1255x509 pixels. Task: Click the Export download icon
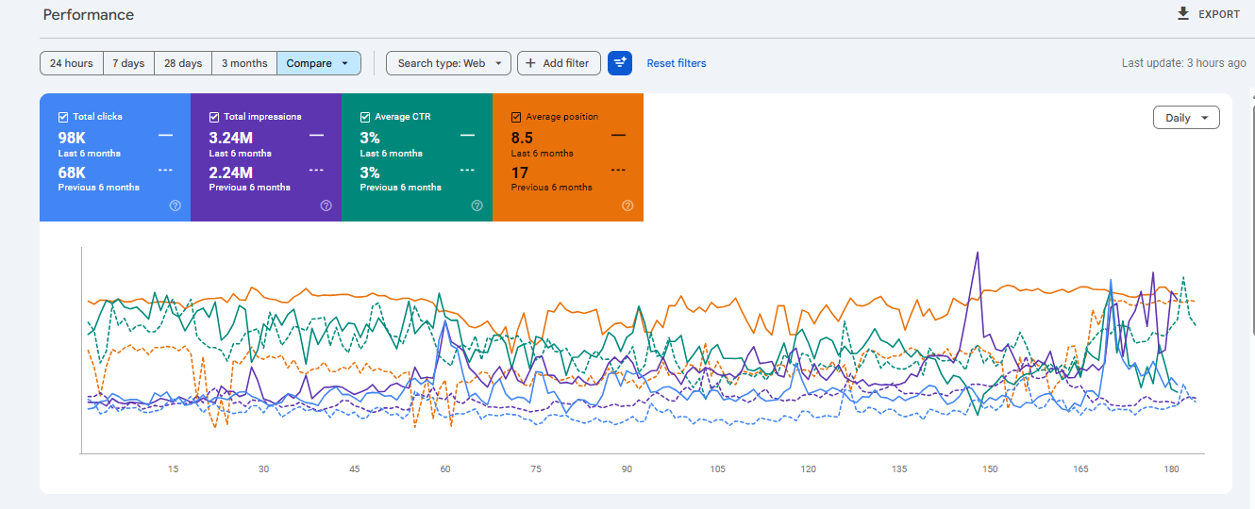[x=1183, y=14]
